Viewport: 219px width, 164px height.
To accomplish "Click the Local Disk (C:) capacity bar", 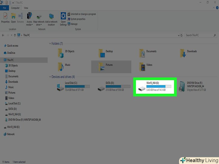I will 77,86.
